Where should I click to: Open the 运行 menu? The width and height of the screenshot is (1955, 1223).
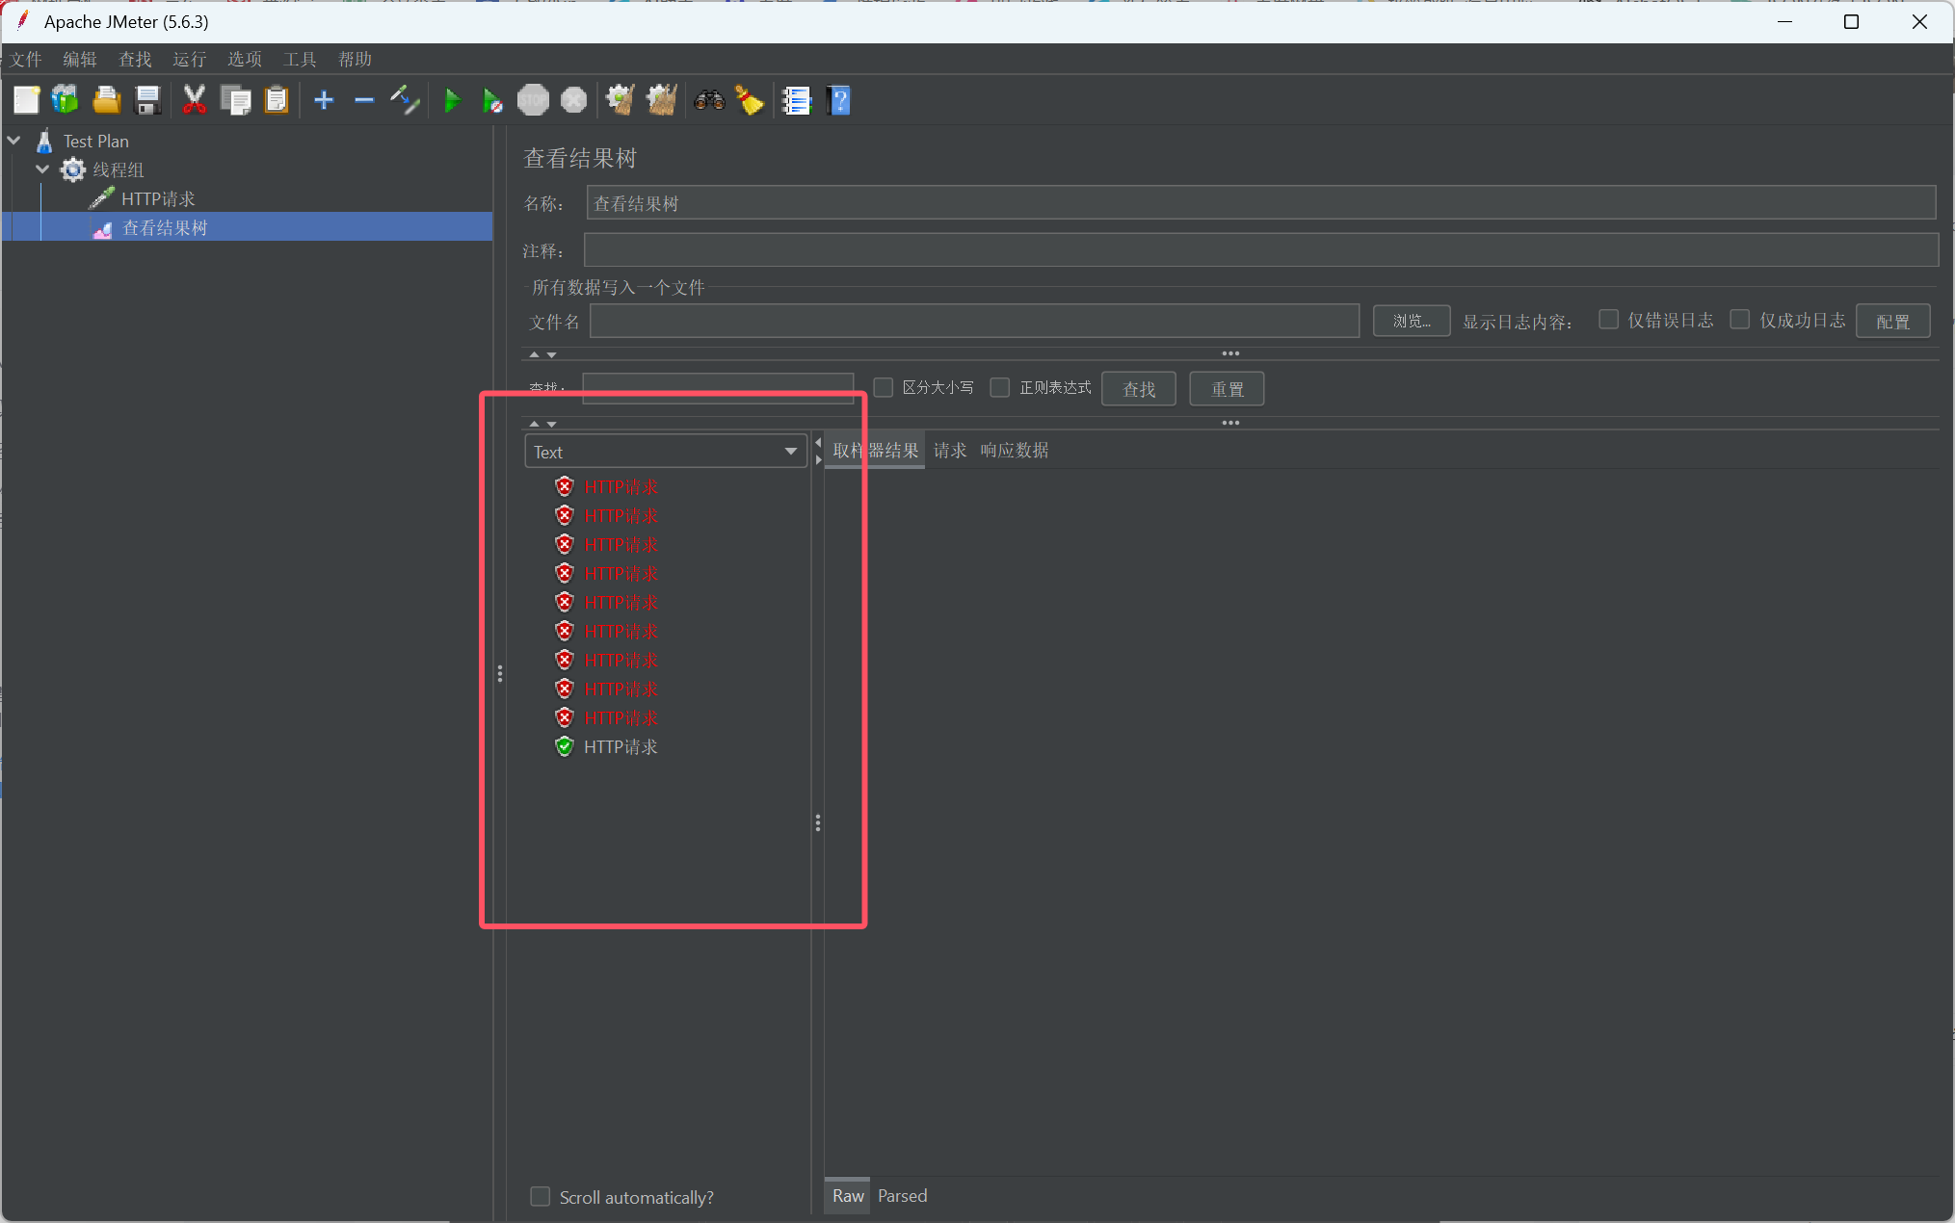coord(189,60)
